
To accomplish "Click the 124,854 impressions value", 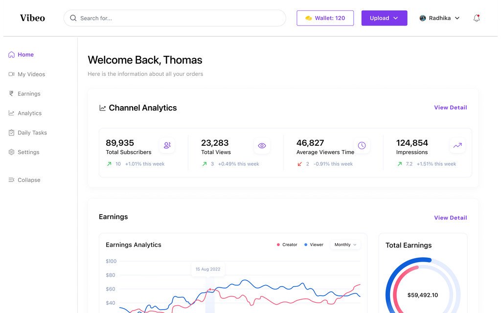I will pos(412,143).
